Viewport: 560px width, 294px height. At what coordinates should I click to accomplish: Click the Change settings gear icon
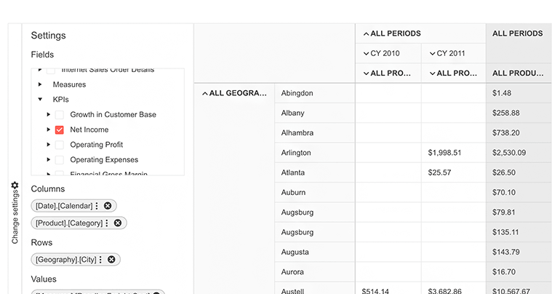[x=15, y=186]
